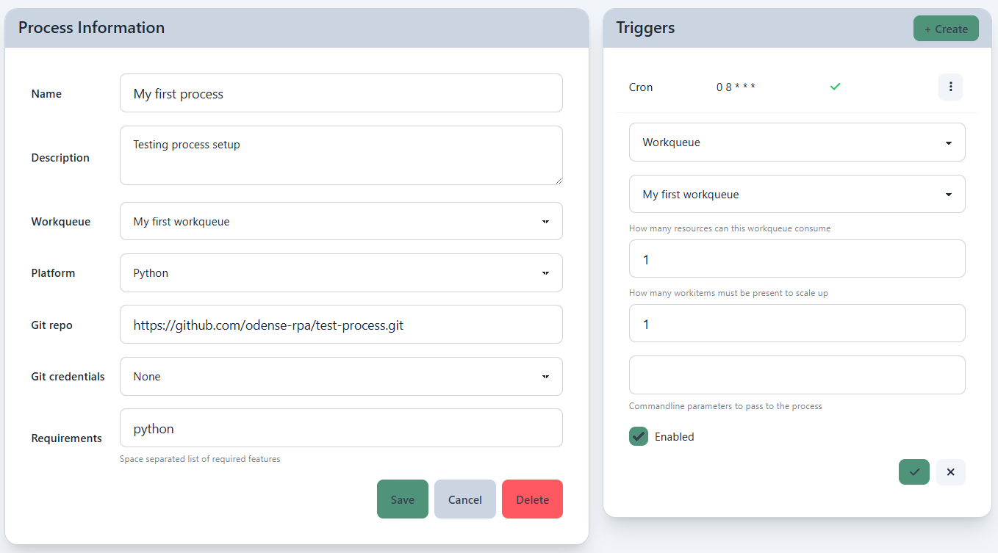Viewport: 998px width, 553px height.
Task: Click the Requirements field label
Action: tap(66, 438)
